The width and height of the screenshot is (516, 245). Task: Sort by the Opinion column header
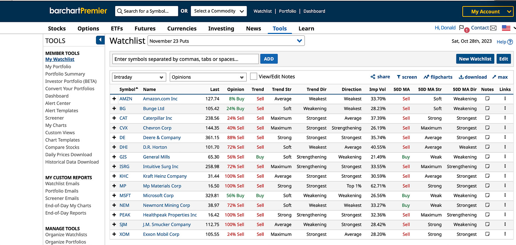click(236, 89)
